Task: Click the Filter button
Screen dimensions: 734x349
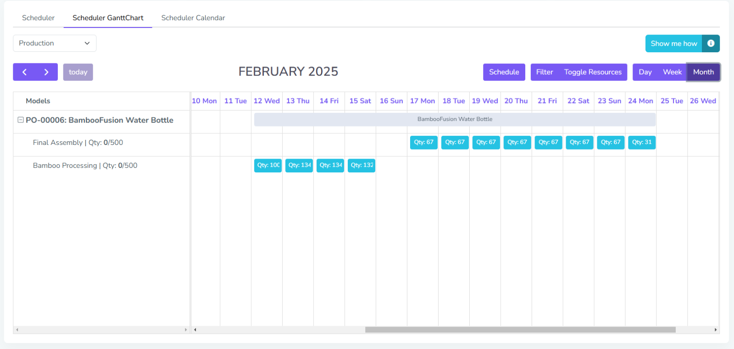Action: [545, 72]
